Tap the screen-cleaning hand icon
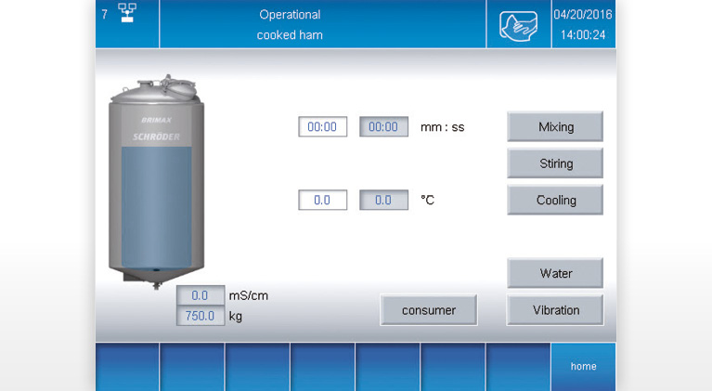Viewport: 712px width, 391px height. point(518,25)
